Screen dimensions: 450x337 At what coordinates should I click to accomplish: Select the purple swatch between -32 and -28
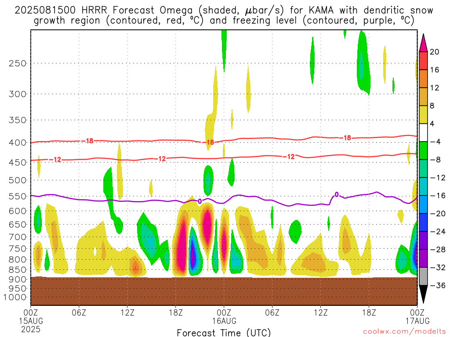pos(423,258)
